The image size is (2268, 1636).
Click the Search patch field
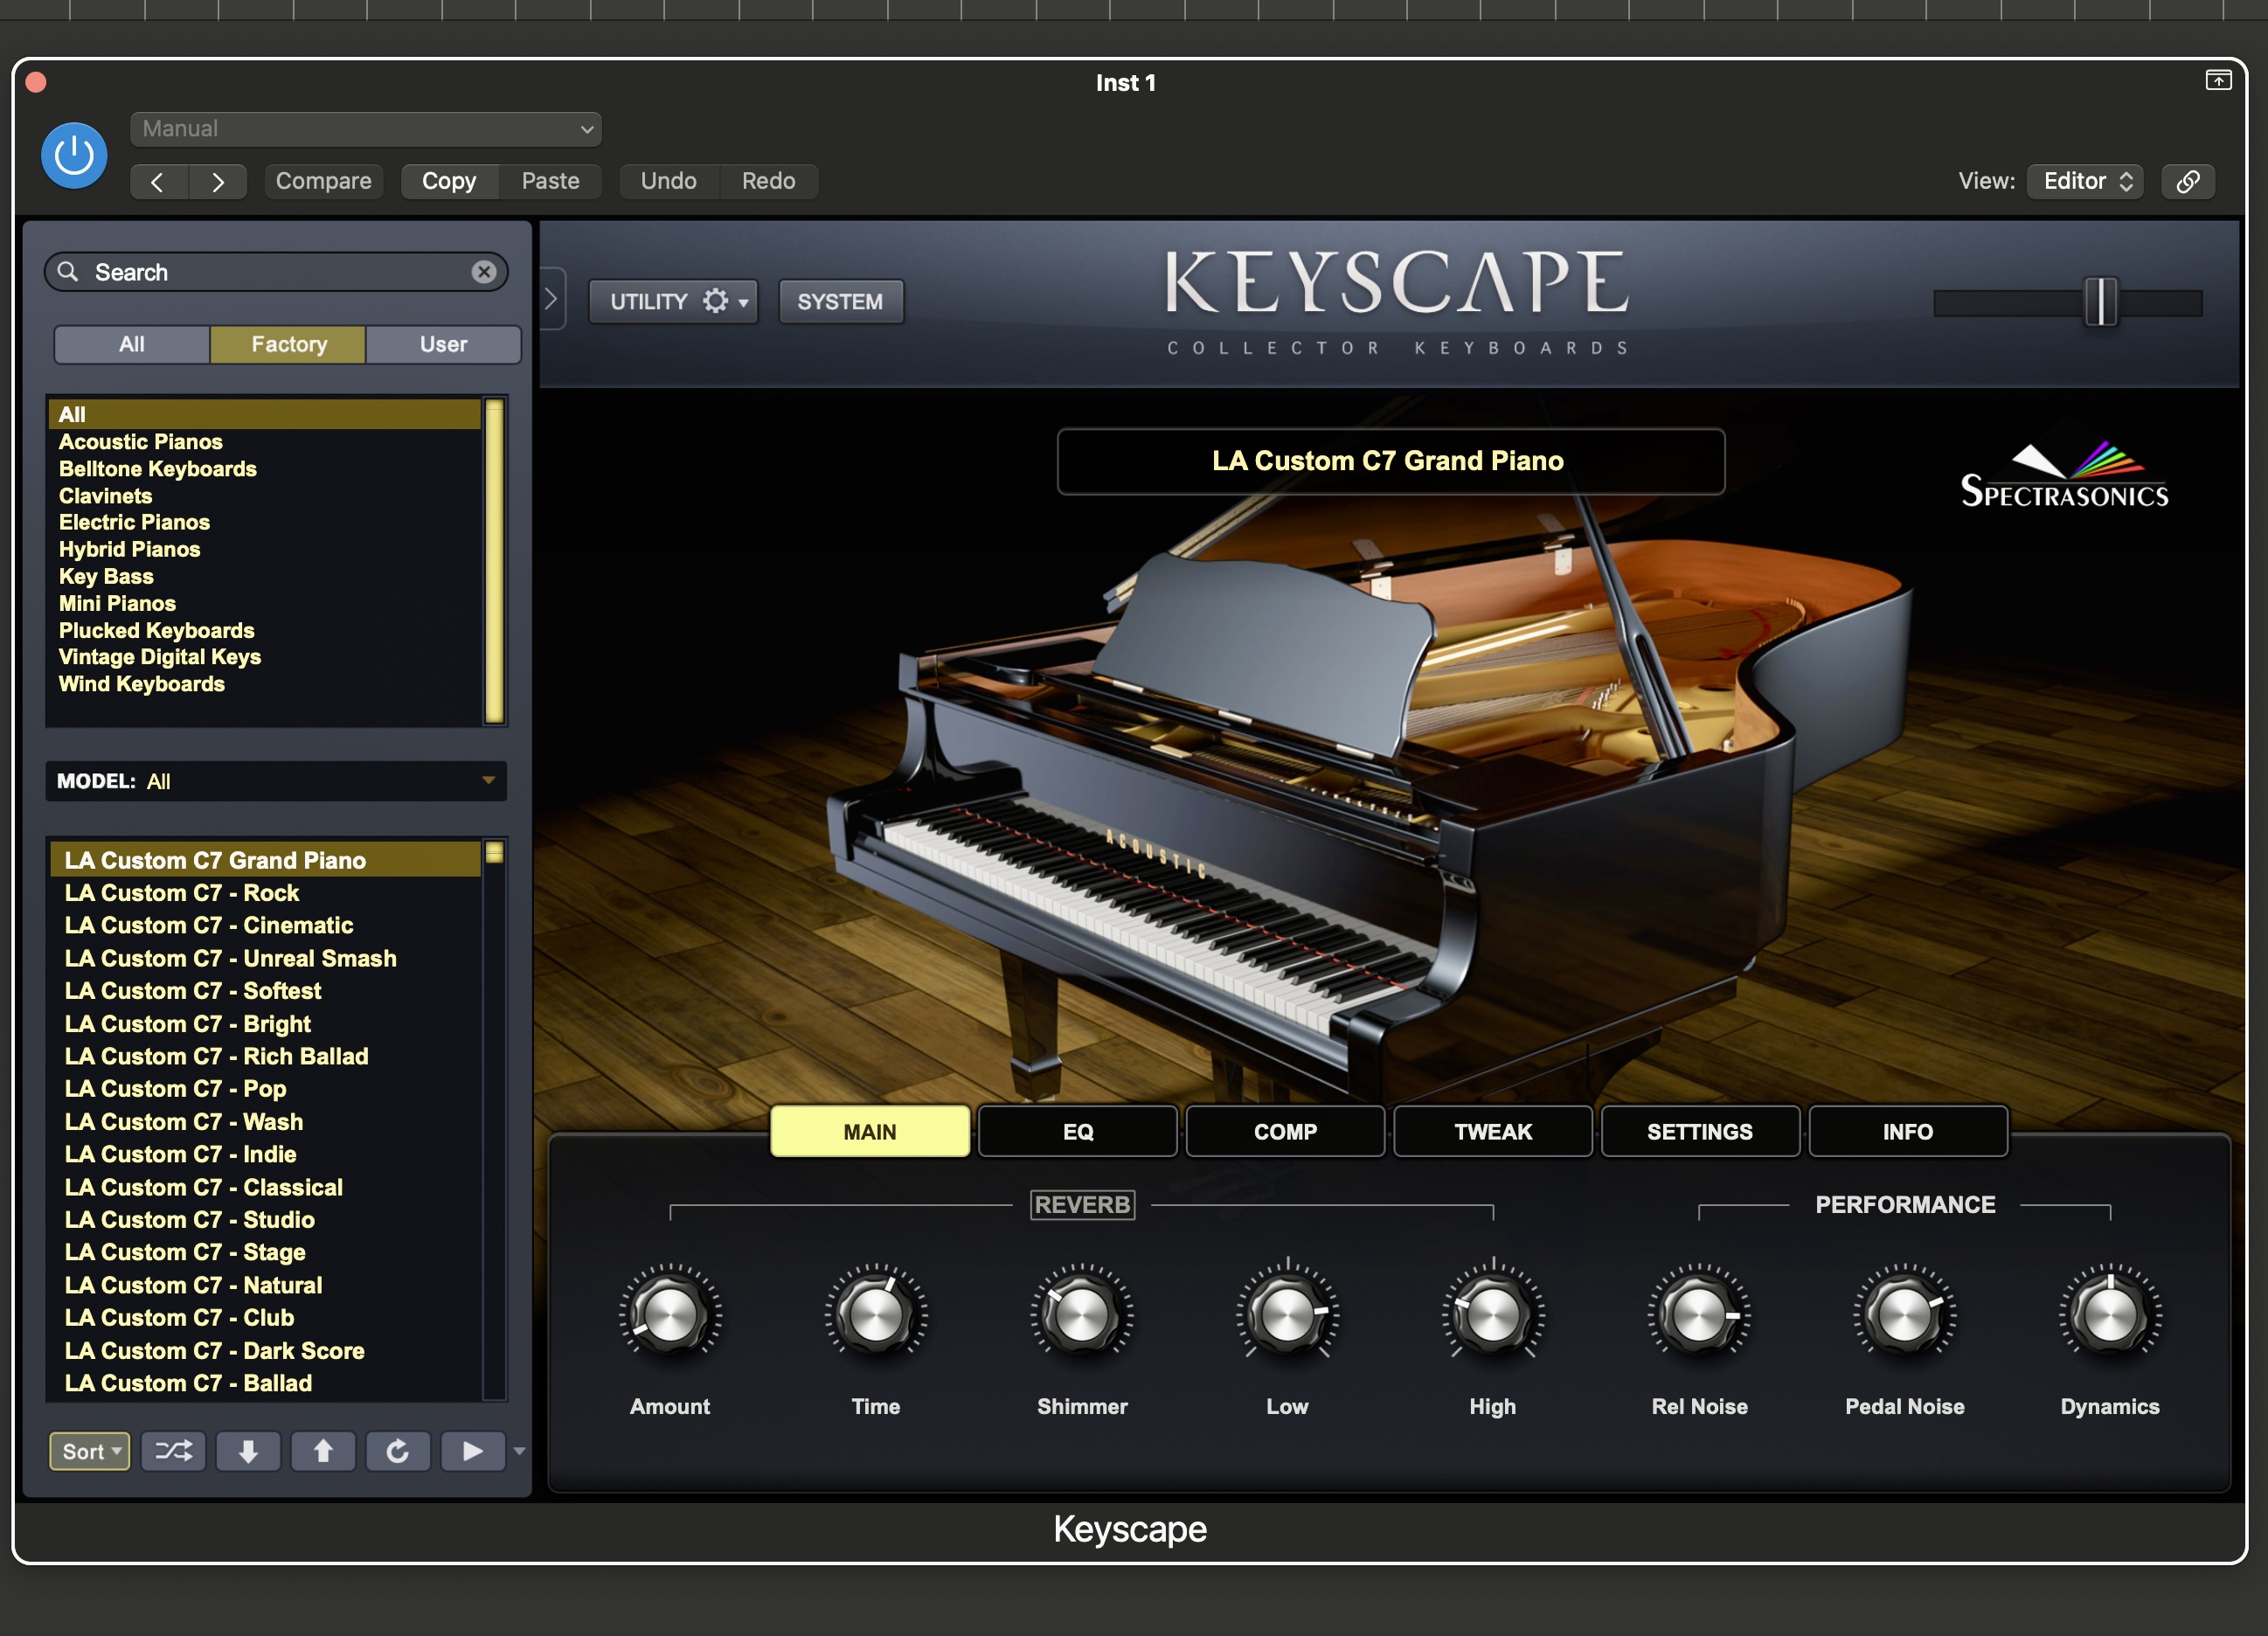pos(276,272)
